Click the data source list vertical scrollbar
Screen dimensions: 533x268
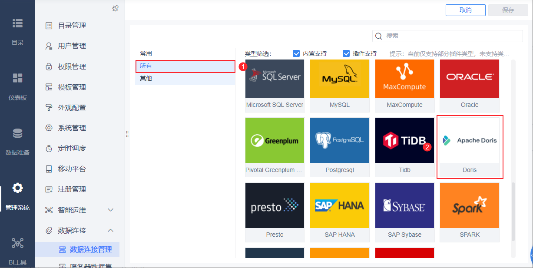pyautogui.click(x=513, y=212)
